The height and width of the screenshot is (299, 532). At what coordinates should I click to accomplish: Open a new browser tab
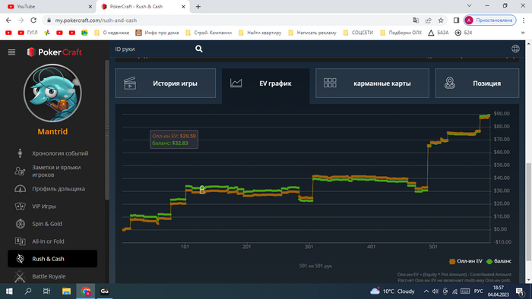pyautogui.click(x=198, y=6)
